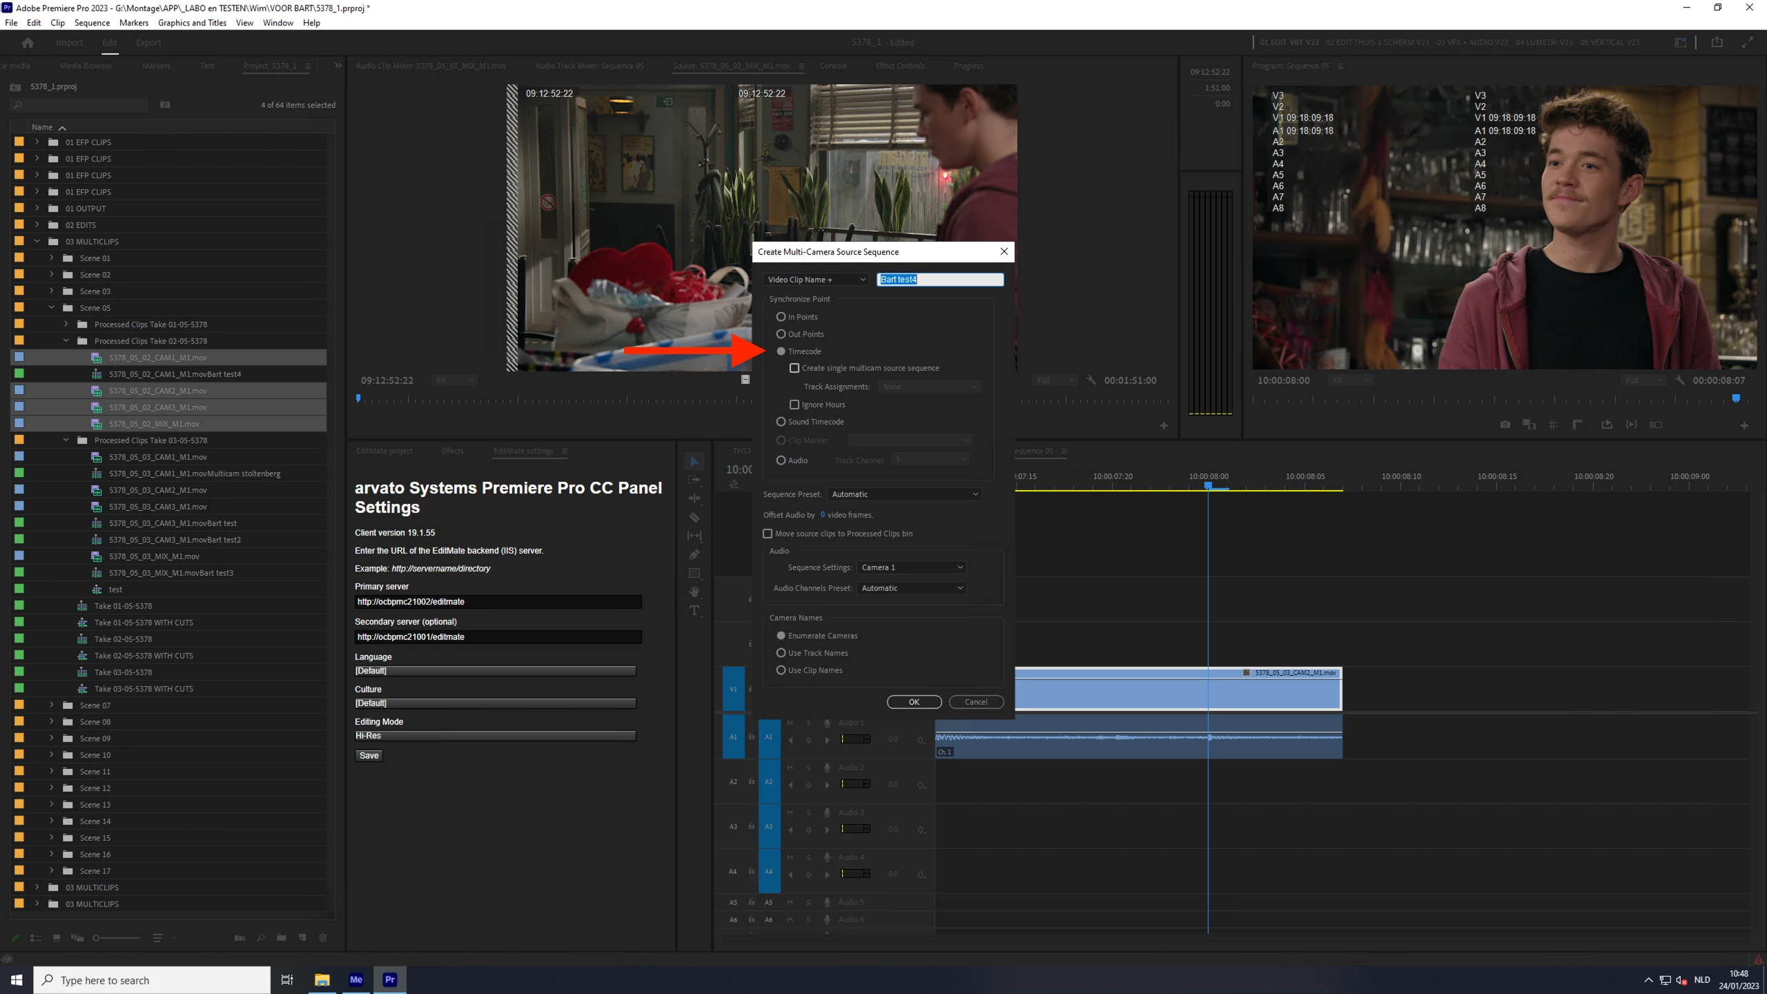
Task: Choose In Points synchronize option
Action: tap(781, 317)
